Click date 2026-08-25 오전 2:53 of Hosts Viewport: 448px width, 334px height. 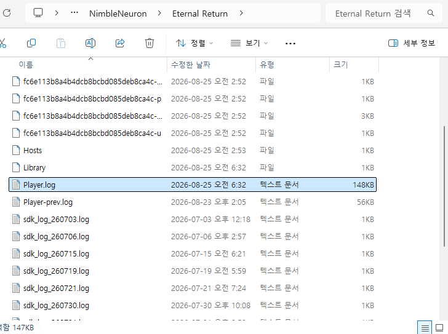[208, 151]
